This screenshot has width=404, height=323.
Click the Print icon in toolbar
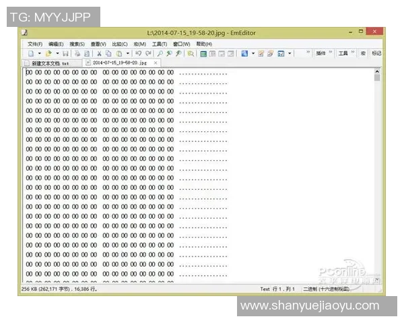[77, 53]
